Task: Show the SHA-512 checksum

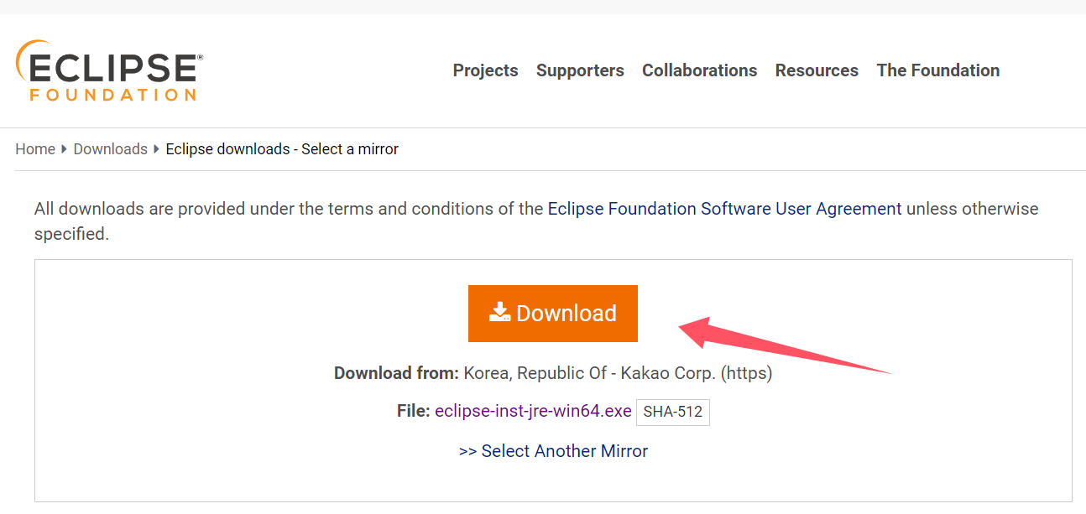Action: coord(673,412)
